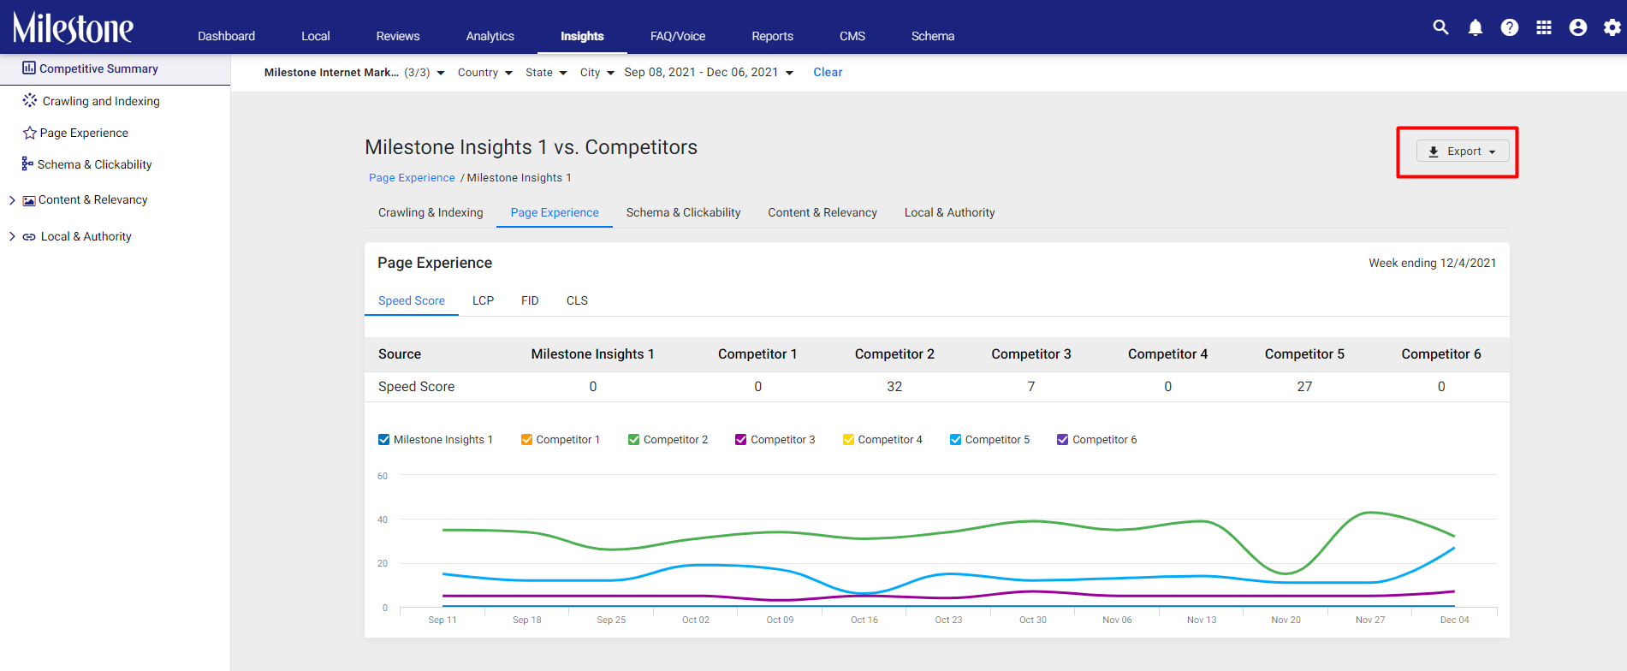Expand the Content & Relevancy sidebar section
1627x671 pixels.
coord(12,200)
